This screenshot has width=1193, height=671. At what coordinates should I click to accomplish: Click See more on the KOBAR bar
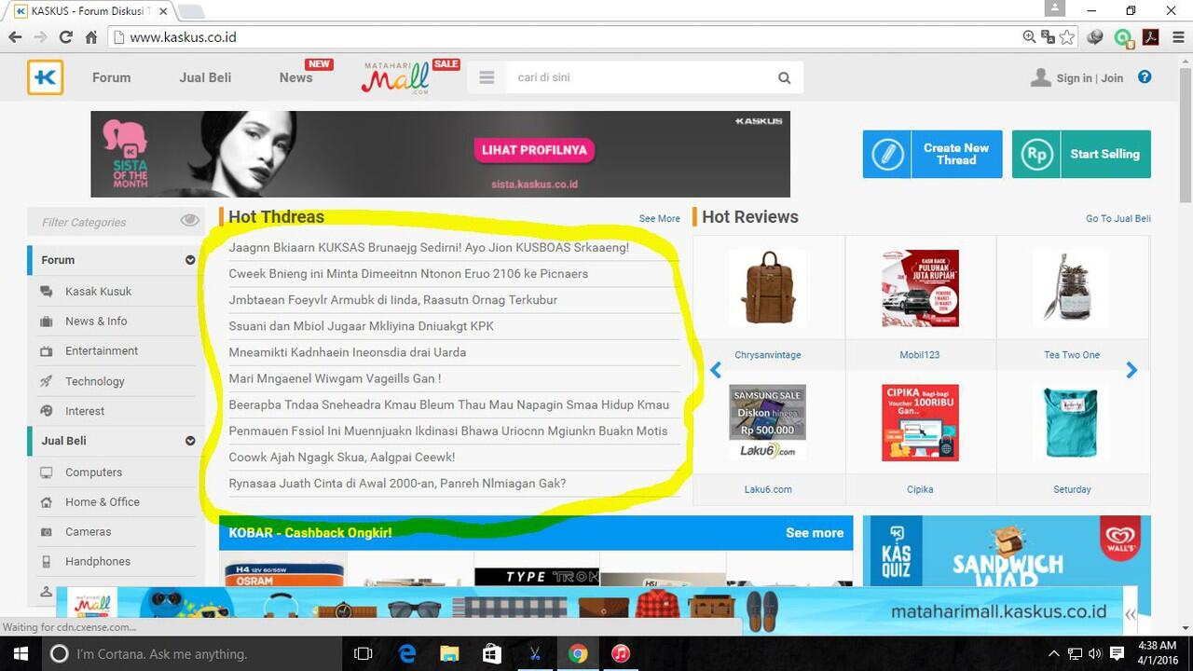point(815,533)
